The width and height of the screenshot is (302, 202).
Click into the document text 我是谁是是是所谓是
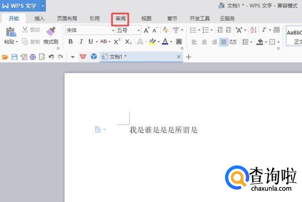(163, 130)
